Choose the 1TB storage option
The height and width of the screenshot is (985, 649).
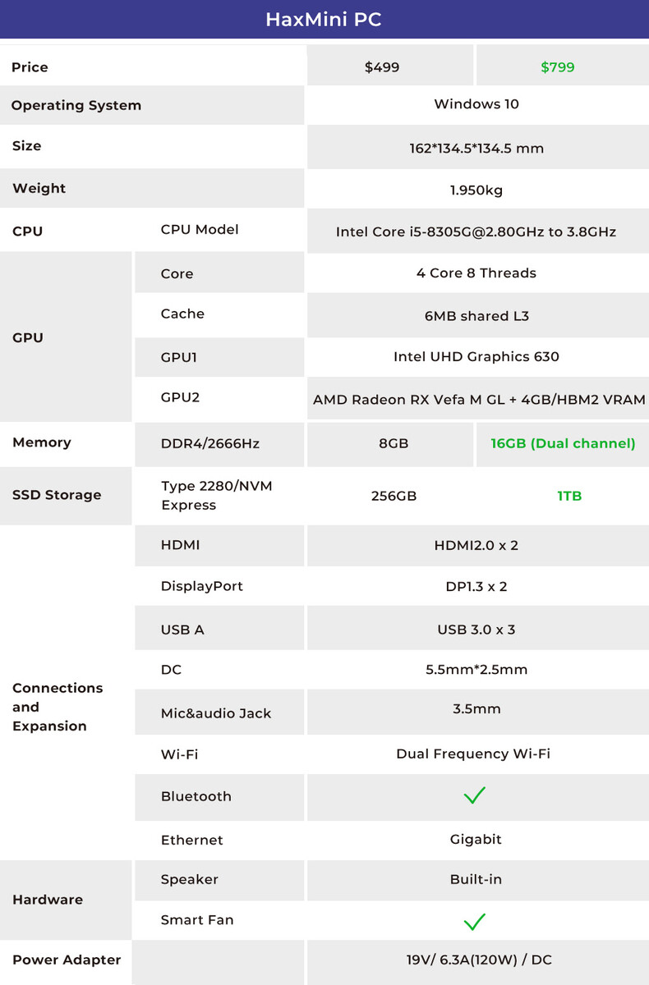tap(569, 496)
